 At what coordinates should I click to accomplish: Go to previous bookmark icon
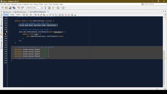[50, 15]
